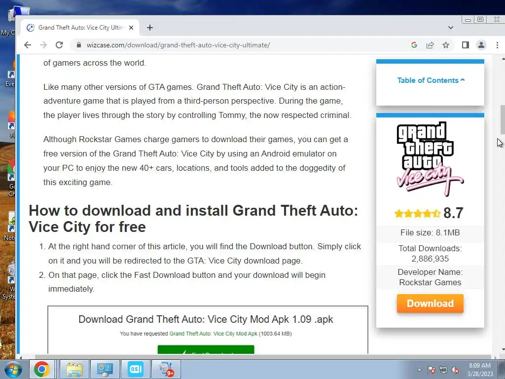Screen dimensions: 505x379
Task: Click the Download Vice City Mod Apk 1.09 title
Action: tap(206, 319)
